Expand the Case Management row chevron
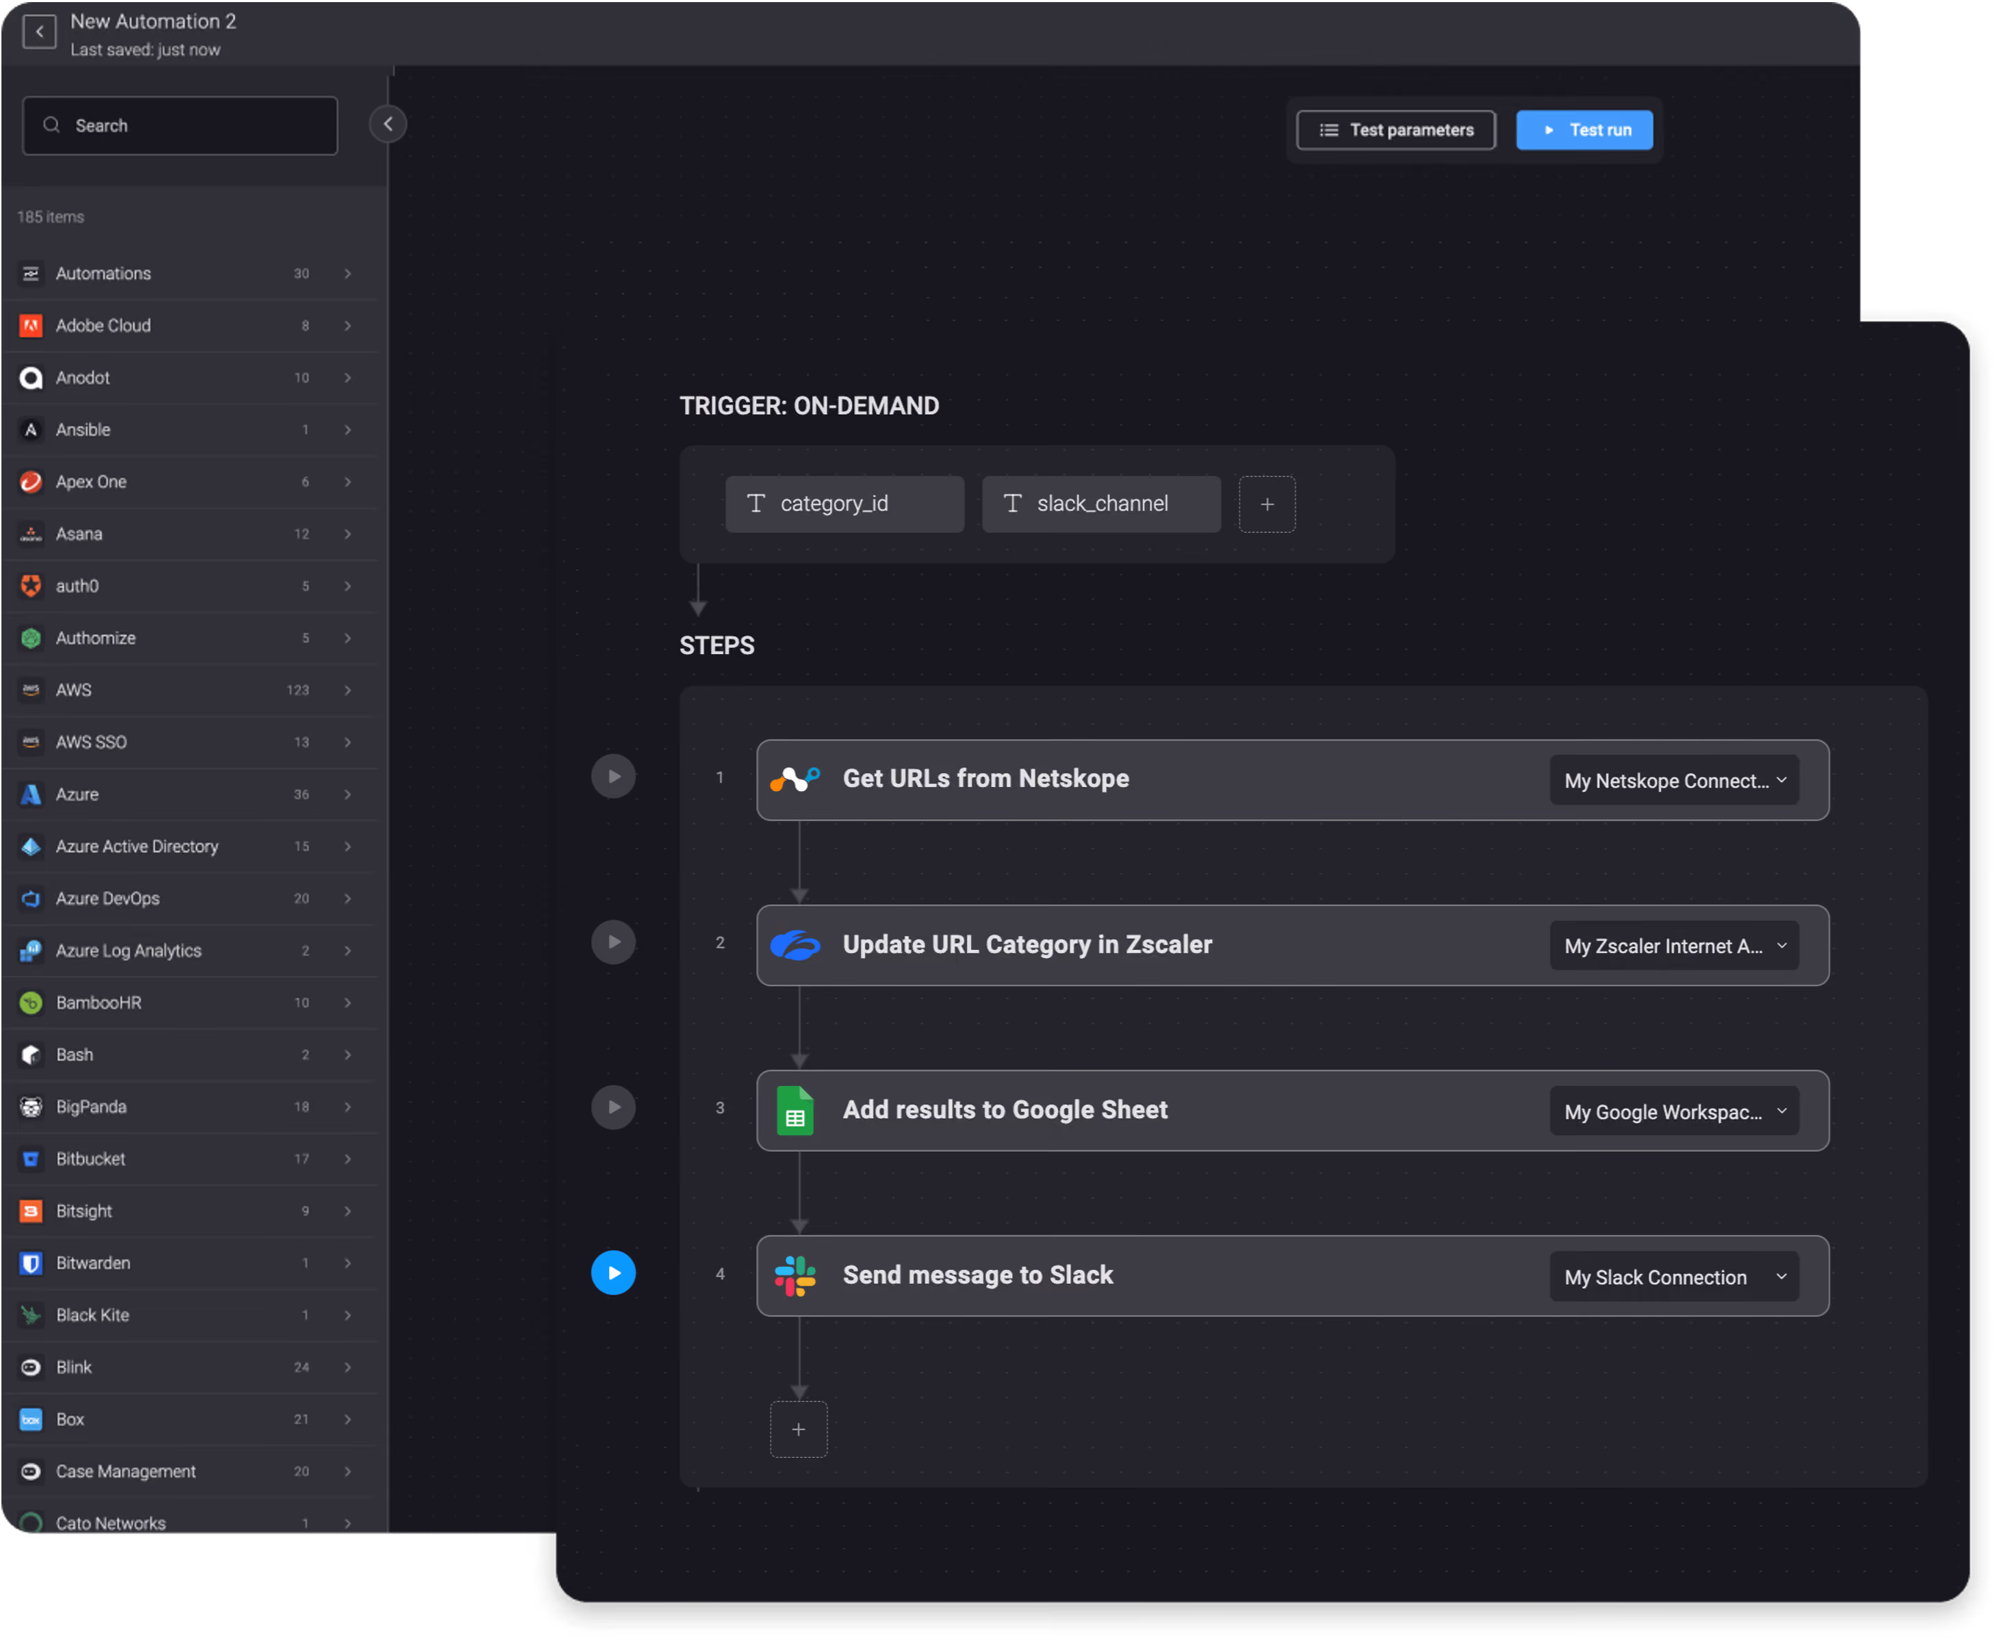 (x=348, y=1471)
